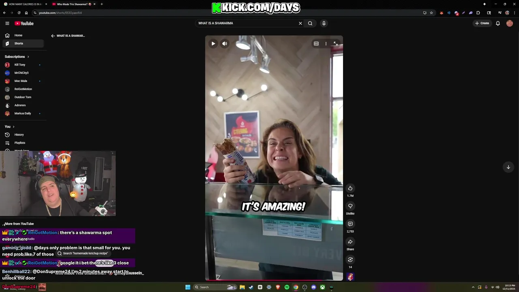Go to the next Short
519x292 pixels.
point(508,167)
